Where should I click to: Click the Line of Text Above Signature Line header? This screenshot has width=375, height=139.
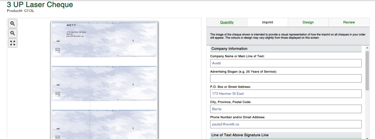coord(286,135)
